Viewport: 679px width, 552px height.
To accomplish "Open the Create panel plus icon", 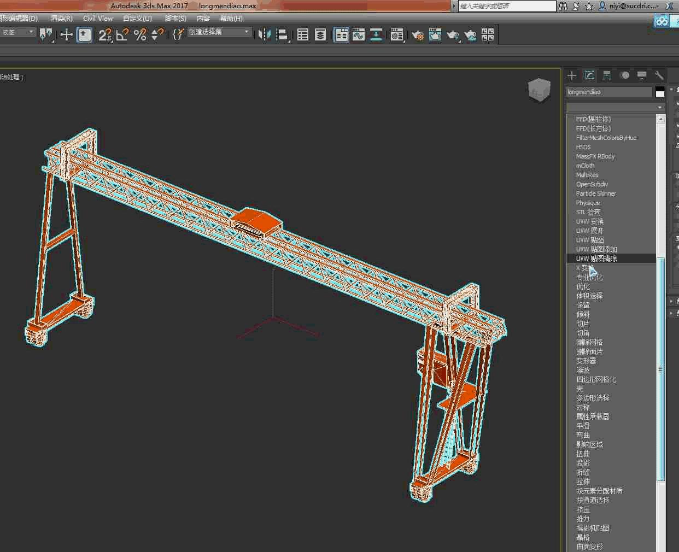I will tap(572, 75).
